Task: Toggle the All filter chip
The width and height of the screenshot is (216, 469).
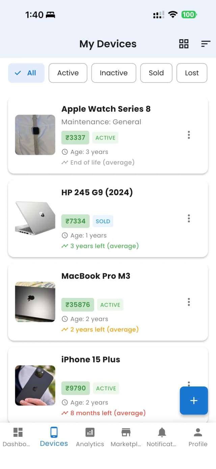Action: (26, 73)
